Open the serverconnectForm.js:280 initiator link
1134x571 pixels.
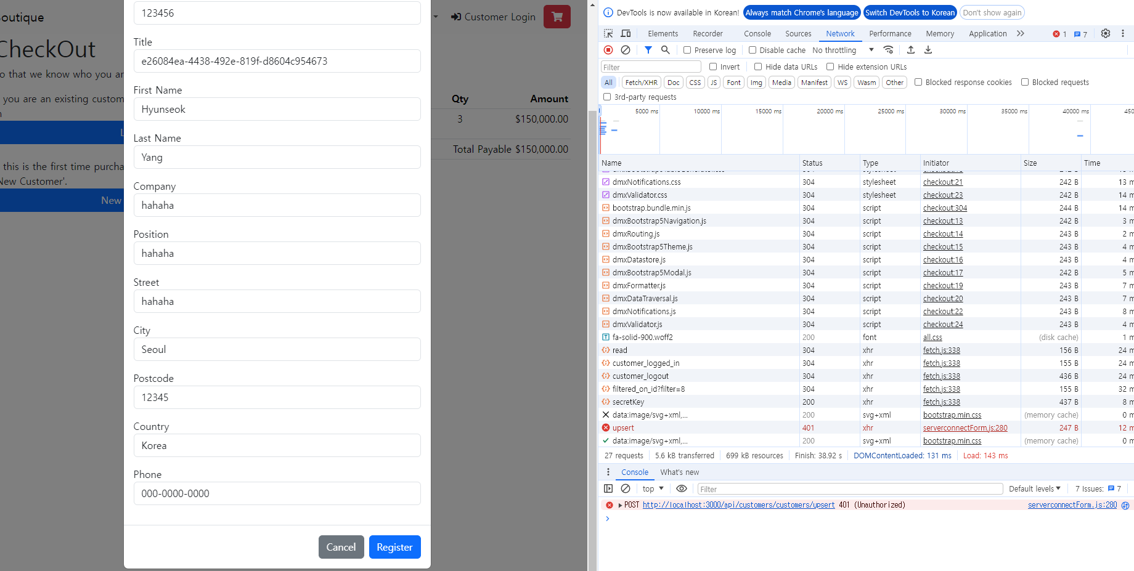[x=965, y=427]
